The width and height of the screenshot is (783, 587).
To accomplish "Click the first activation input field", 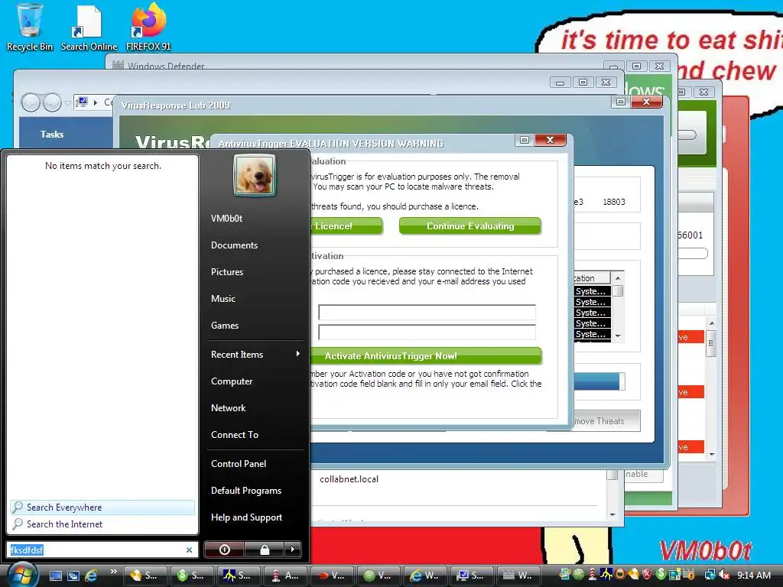I will (x=427, y=313).
